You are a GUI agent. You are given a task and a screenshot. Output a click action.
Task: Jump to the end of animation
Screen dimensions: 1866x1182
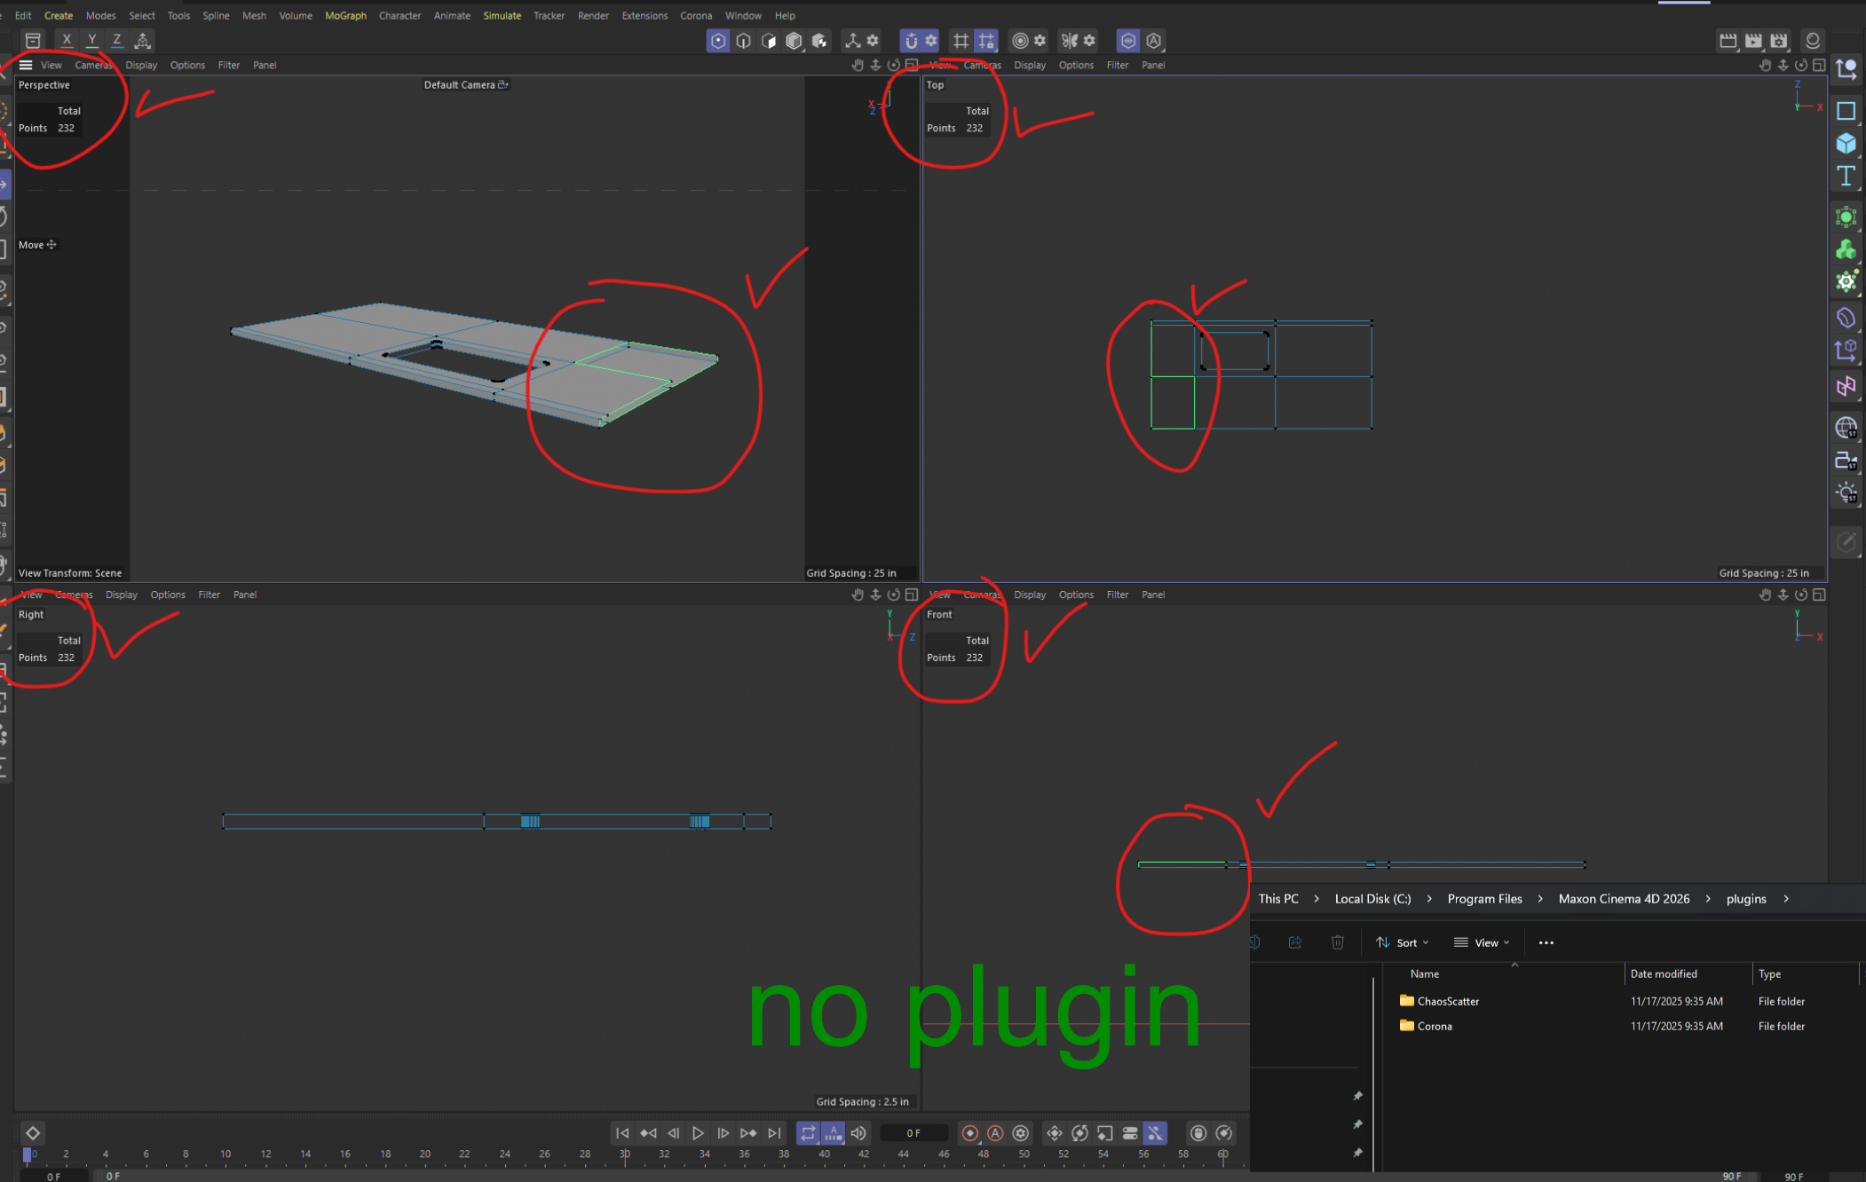(x=775, y=1133)
